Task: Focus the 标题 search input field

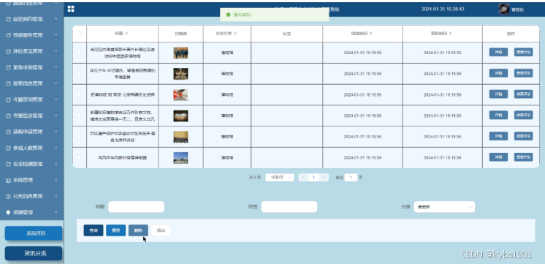Action: point(136,207)
